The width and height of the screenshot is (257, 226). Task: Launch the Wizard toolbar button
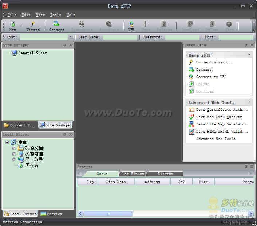pyautogui.click(x=33, y=26)
